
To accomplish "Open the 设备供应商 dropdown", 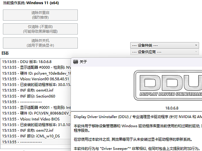I will (165, 52).
